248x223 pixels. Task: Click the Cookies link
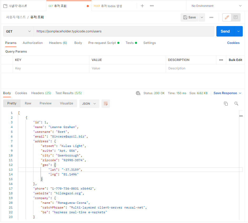pyautogui.click(x=233, y=43)
